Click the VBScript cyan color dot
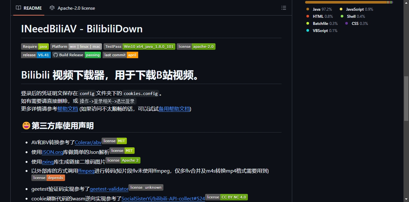 (308, 31)
